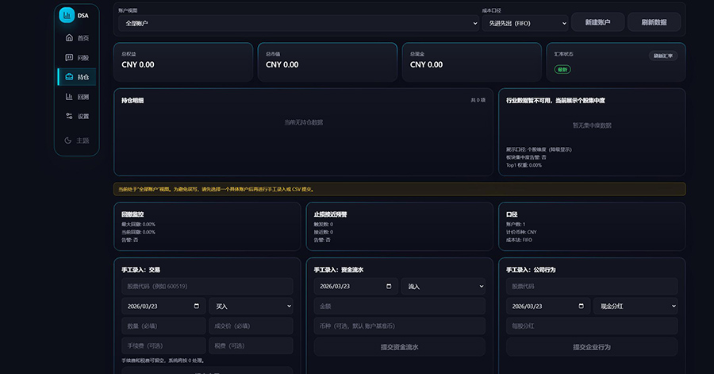Expand the 买入 trade direction dropdown
Image resolution: width=714 pixels, height=374 pixels.
tap(250, 306)
